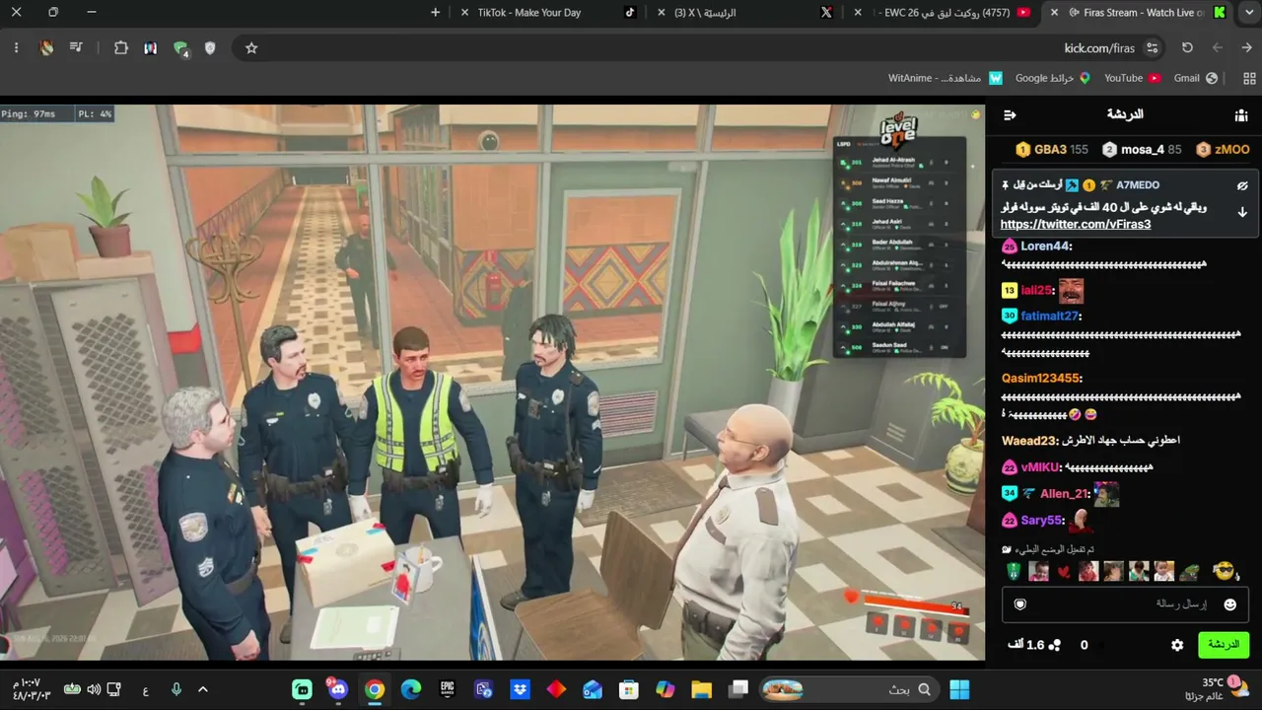
Task: Close the TikTok tab
Action: point(464,12)
